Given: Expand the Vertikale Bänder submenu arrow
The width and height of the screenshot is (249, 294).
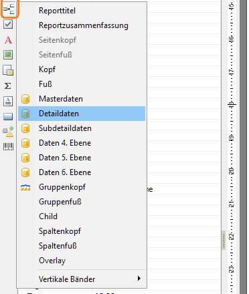Looking at the screenshot, I should pos(139,279).
